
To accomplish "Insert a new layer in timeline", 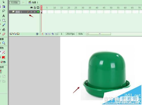I will [11, 34].
